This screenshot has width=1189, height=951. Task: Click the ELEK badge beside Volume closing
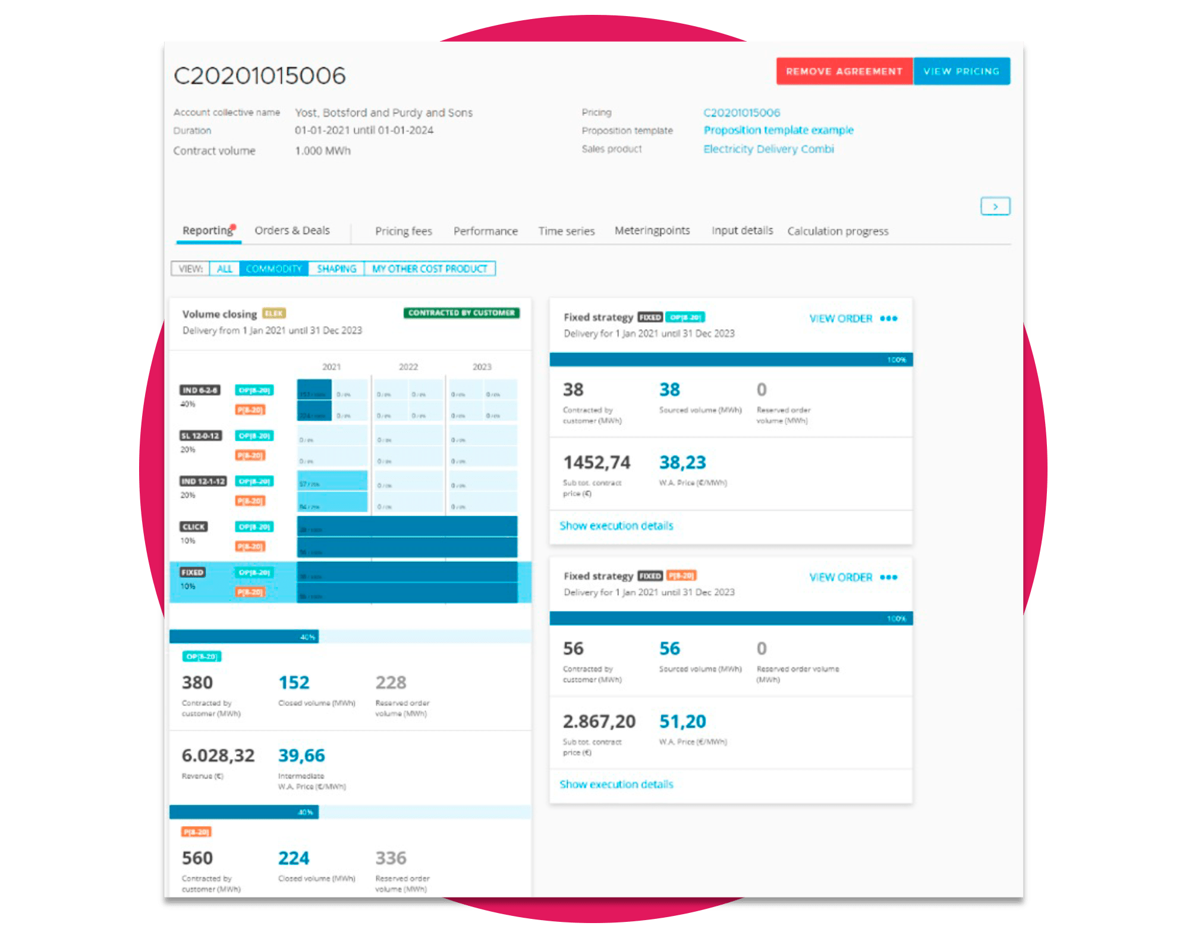click(274, 313)
